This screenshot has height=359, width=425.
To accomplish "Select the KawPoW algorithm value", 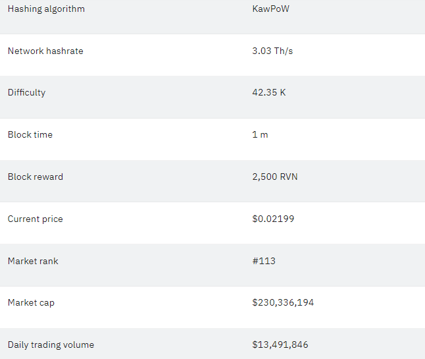I will point(271,9).
